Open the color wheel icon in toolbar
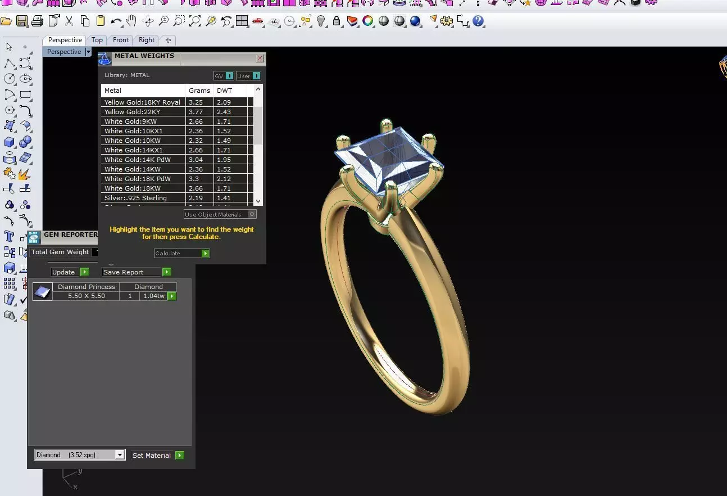727x496 pixels. (368, 21)
